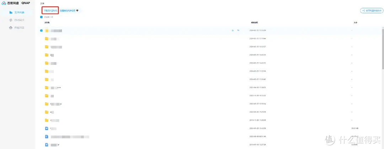Viewport: 384px width, 149px height.
Task: Click the date 2024-03-25 17:35:09
Action: pyautogui.click(x=258, y=30)
